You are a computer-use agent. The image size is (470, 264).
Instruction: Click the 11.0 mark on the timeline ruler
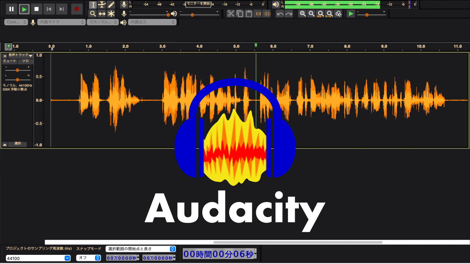[x=458, y=46]
